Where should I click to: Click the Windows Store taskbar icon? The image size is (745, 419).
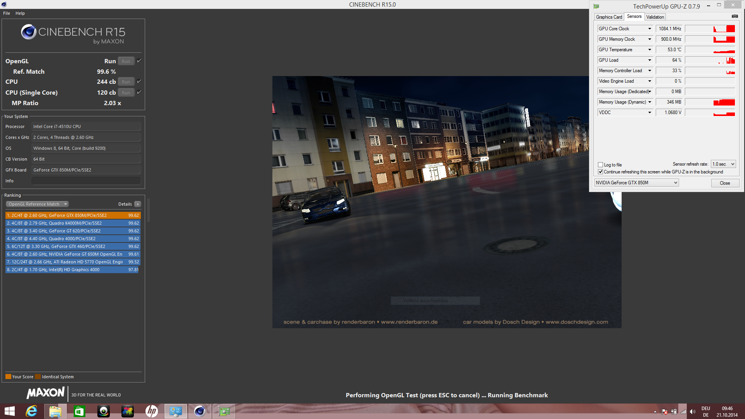(79, 411)
